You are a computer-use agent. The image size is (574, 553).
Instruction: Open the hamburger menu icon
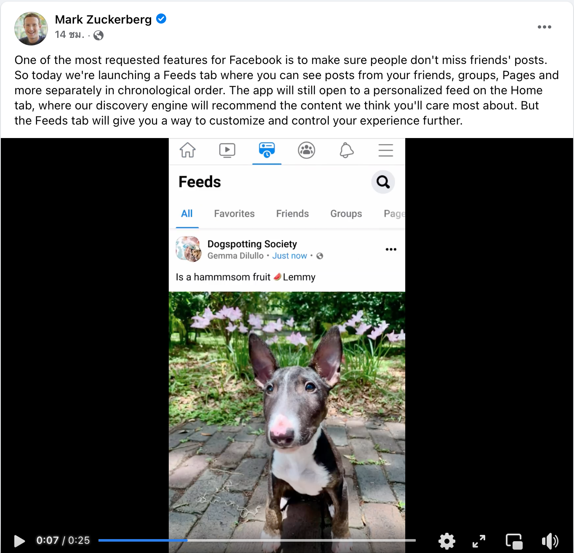tap(385, 150)
